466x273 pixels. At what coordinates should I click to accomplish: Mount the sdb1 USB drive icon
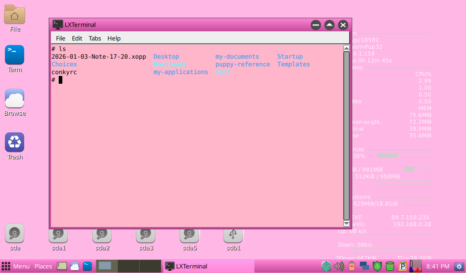(233, 235)
